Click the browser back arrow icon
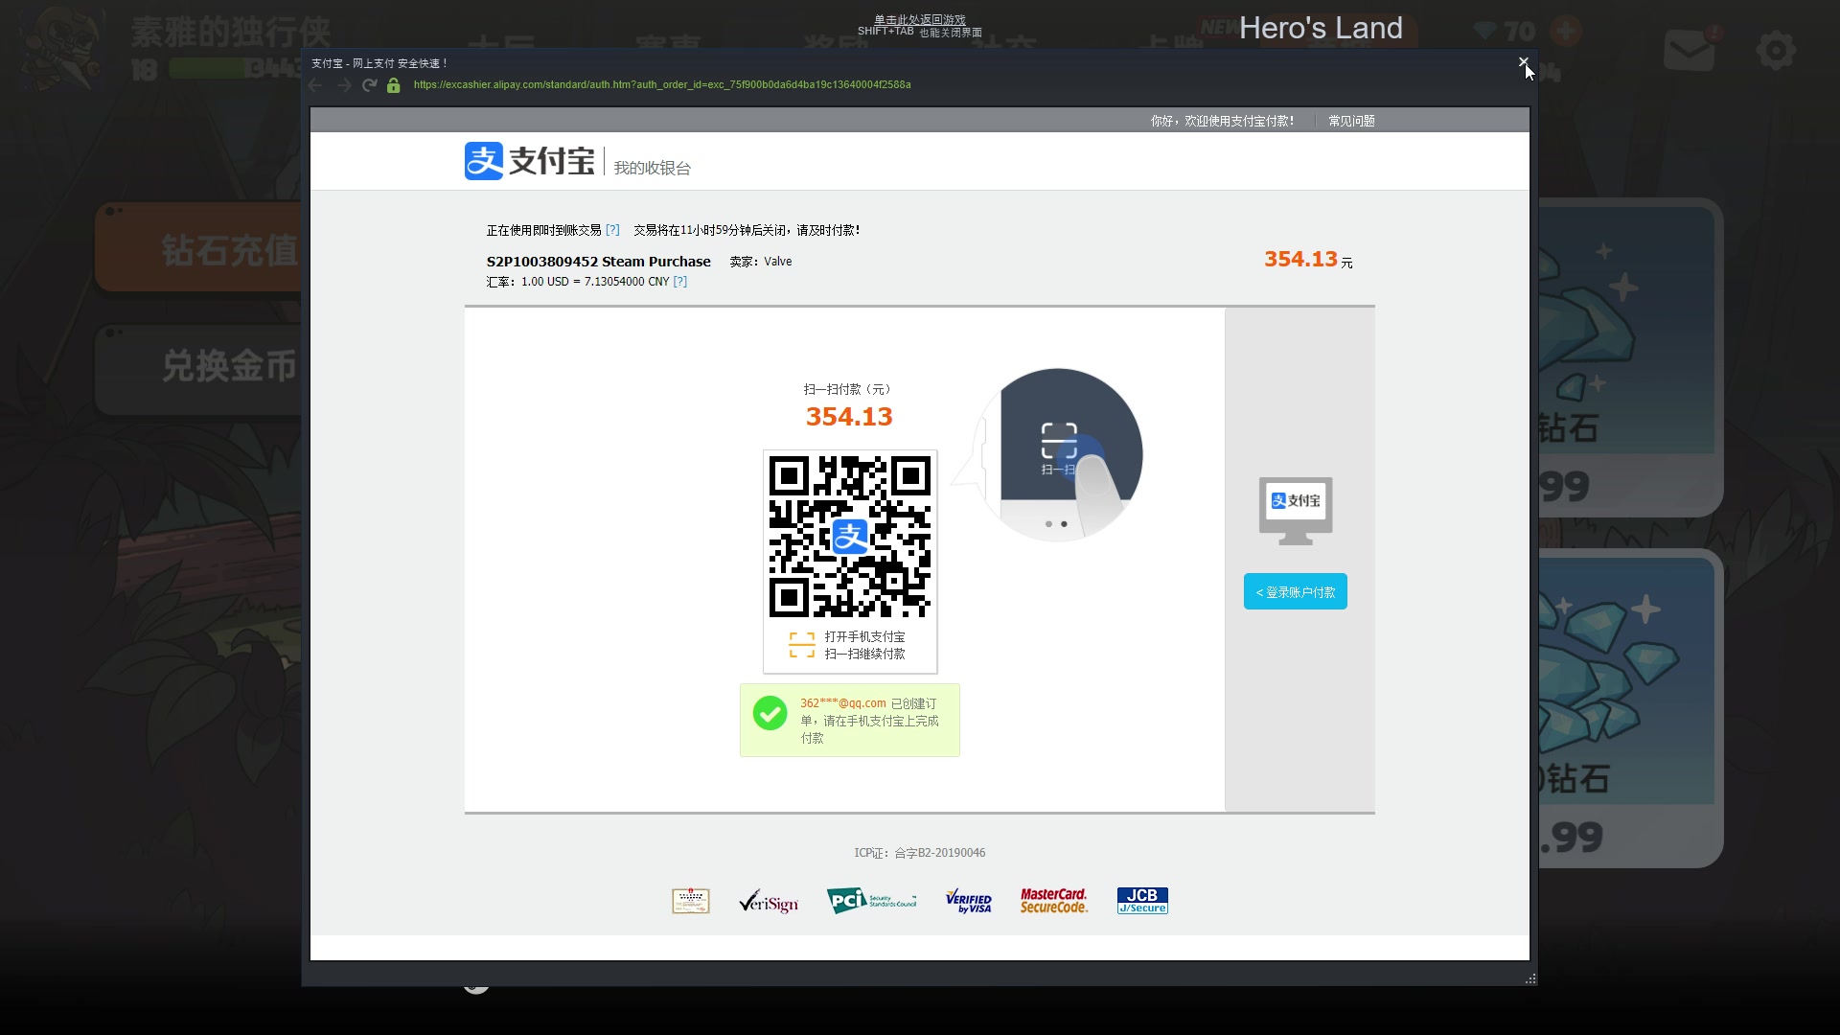Screen dimensions: 1840x1035 [315, 85]
